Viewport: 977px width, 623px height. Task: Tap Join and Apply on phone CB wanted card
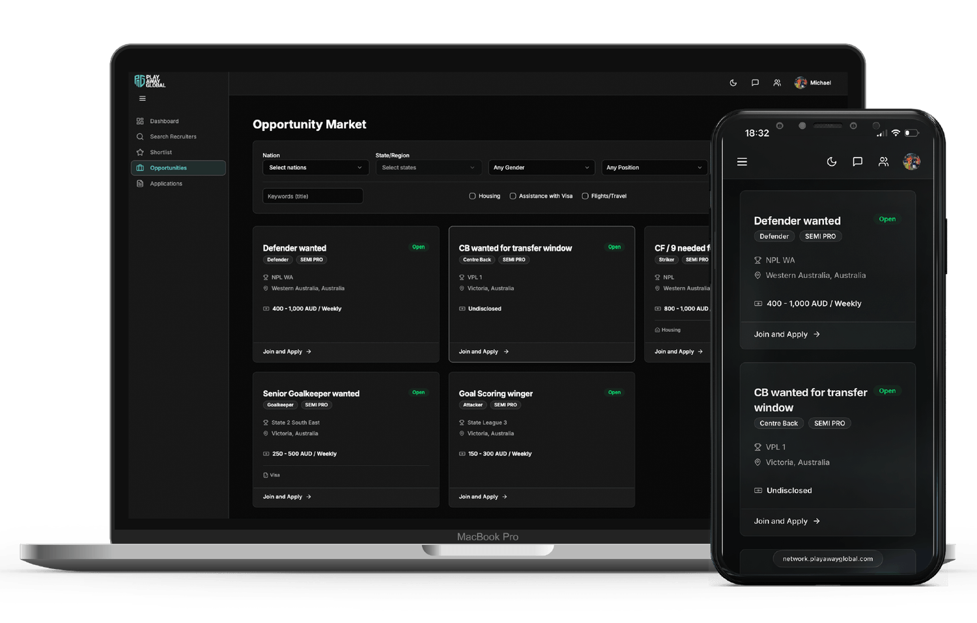tap(787, 521)
